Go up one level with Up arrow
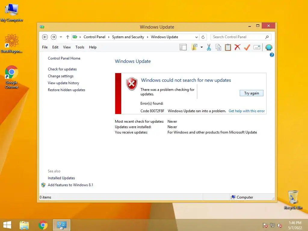 (68, 37)
